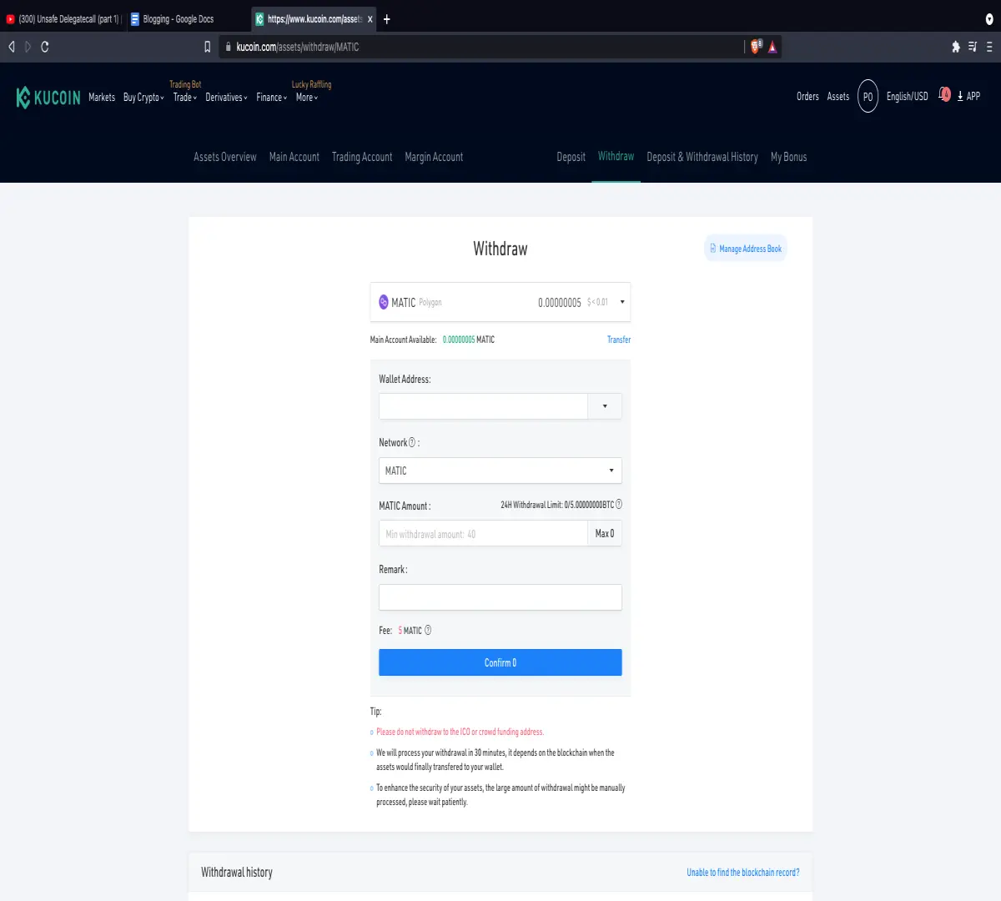Switch to Deposit tab
Screen dimensions: 1001x901
click(571, 157)
